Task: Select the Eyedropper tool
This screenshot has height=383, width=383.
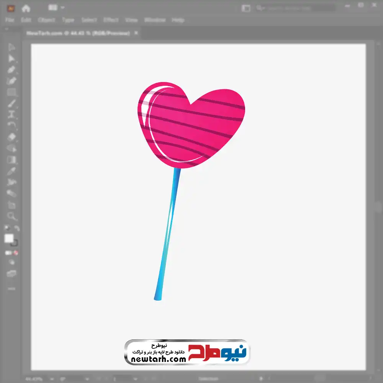Action: (11, 171)
